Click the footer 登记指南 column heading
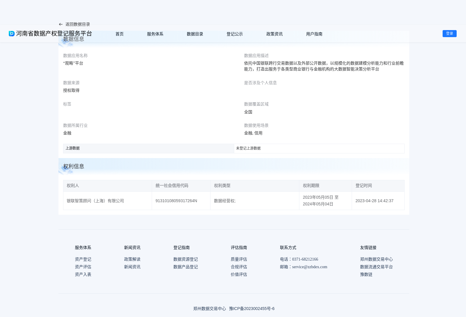466x317 pixels. coord(182,247)
